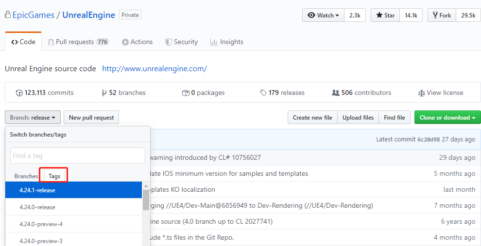Click the branches fork icon
The width and height of the screenshot is (481, 246).
pyautogui.click(x=104, y=93)
